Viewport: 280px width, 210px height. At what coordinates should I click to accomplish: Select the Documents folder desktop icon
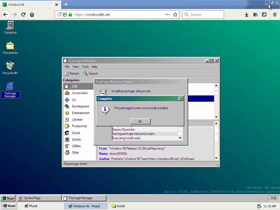(x=10, y=48)
